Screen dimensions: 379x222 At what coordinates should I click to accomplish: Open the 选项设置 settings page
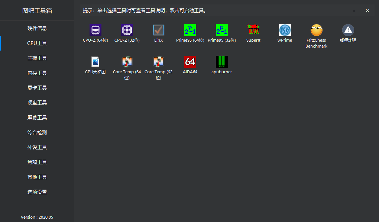[37, 192]
